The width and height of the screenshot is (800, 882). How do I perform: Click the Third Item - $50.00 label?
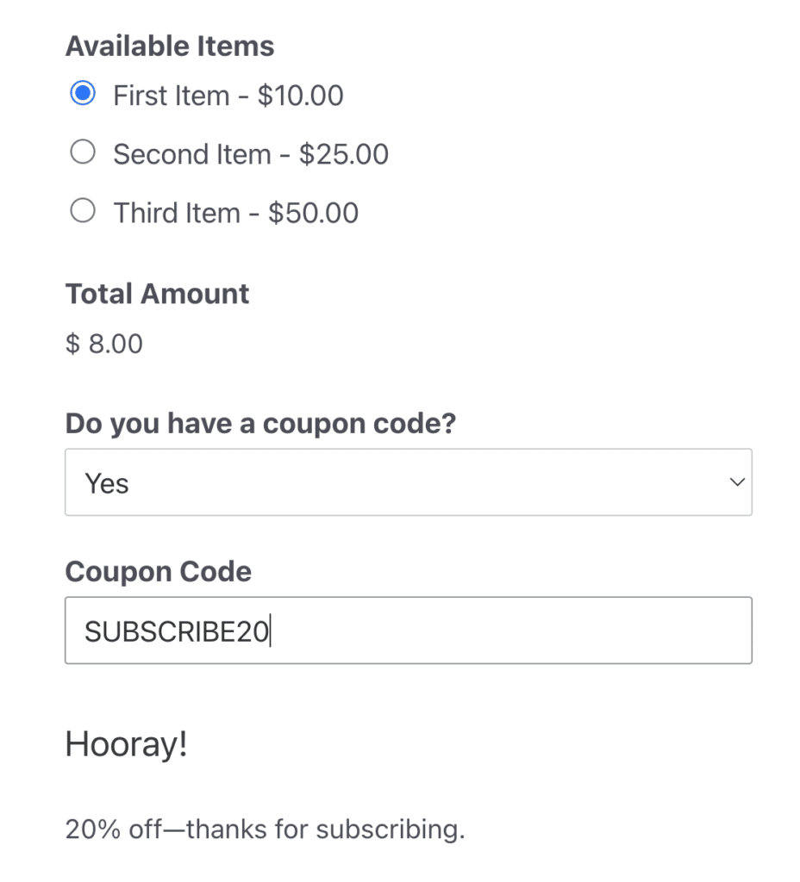234,212
